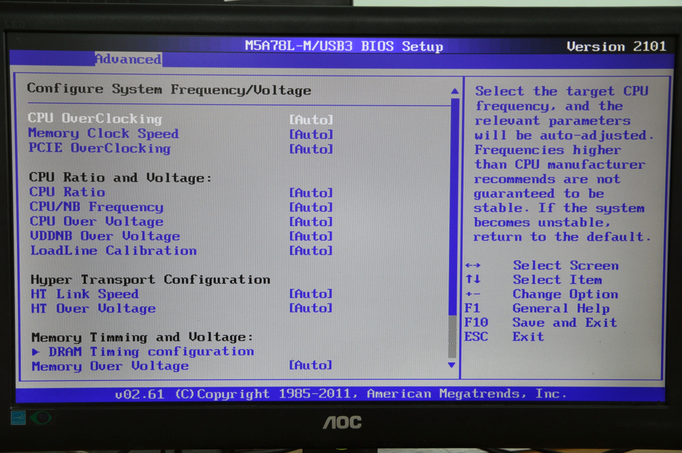This screenshot has height=453, width=682.
Task: Modify the CPU/NB Frequency option
Action: coord(96,207)
